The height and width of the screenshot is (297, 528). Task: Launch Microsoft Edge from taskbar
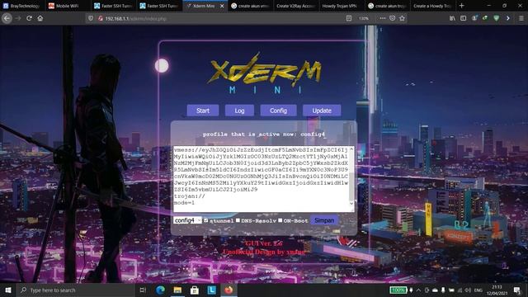pyautogui.click(x=161, y=290)
